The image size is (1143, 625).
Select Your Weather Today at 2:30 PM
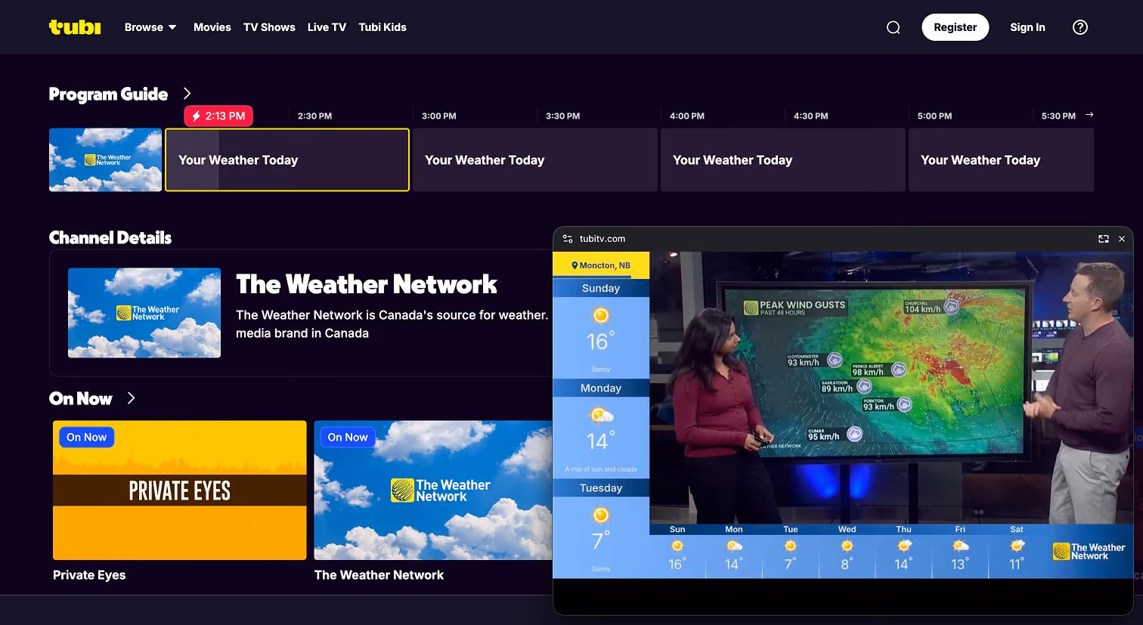(287, 159)
